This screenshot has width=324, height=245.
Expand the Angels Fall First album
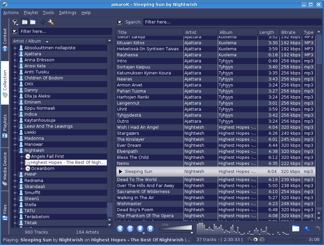tap(21, 157)
